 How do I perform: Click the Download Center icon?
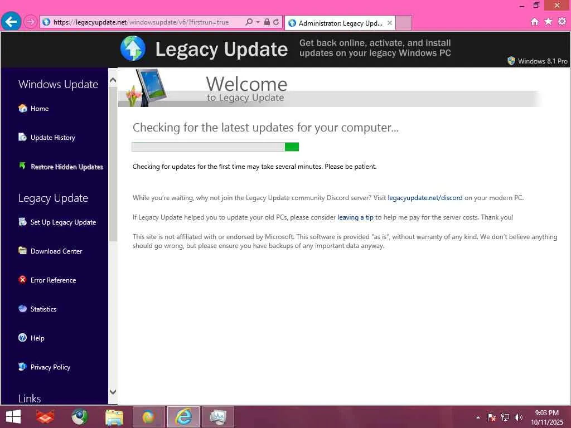(x=22, y=250)
